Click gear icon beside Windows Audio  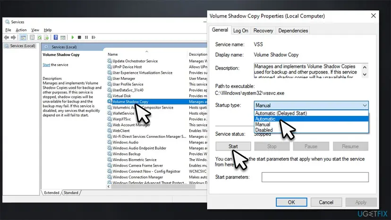pyautogui.click(x=110, y=142)
